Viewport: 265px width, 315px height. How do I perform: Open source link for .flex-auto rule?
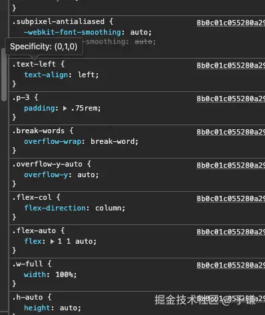point(230,232)
